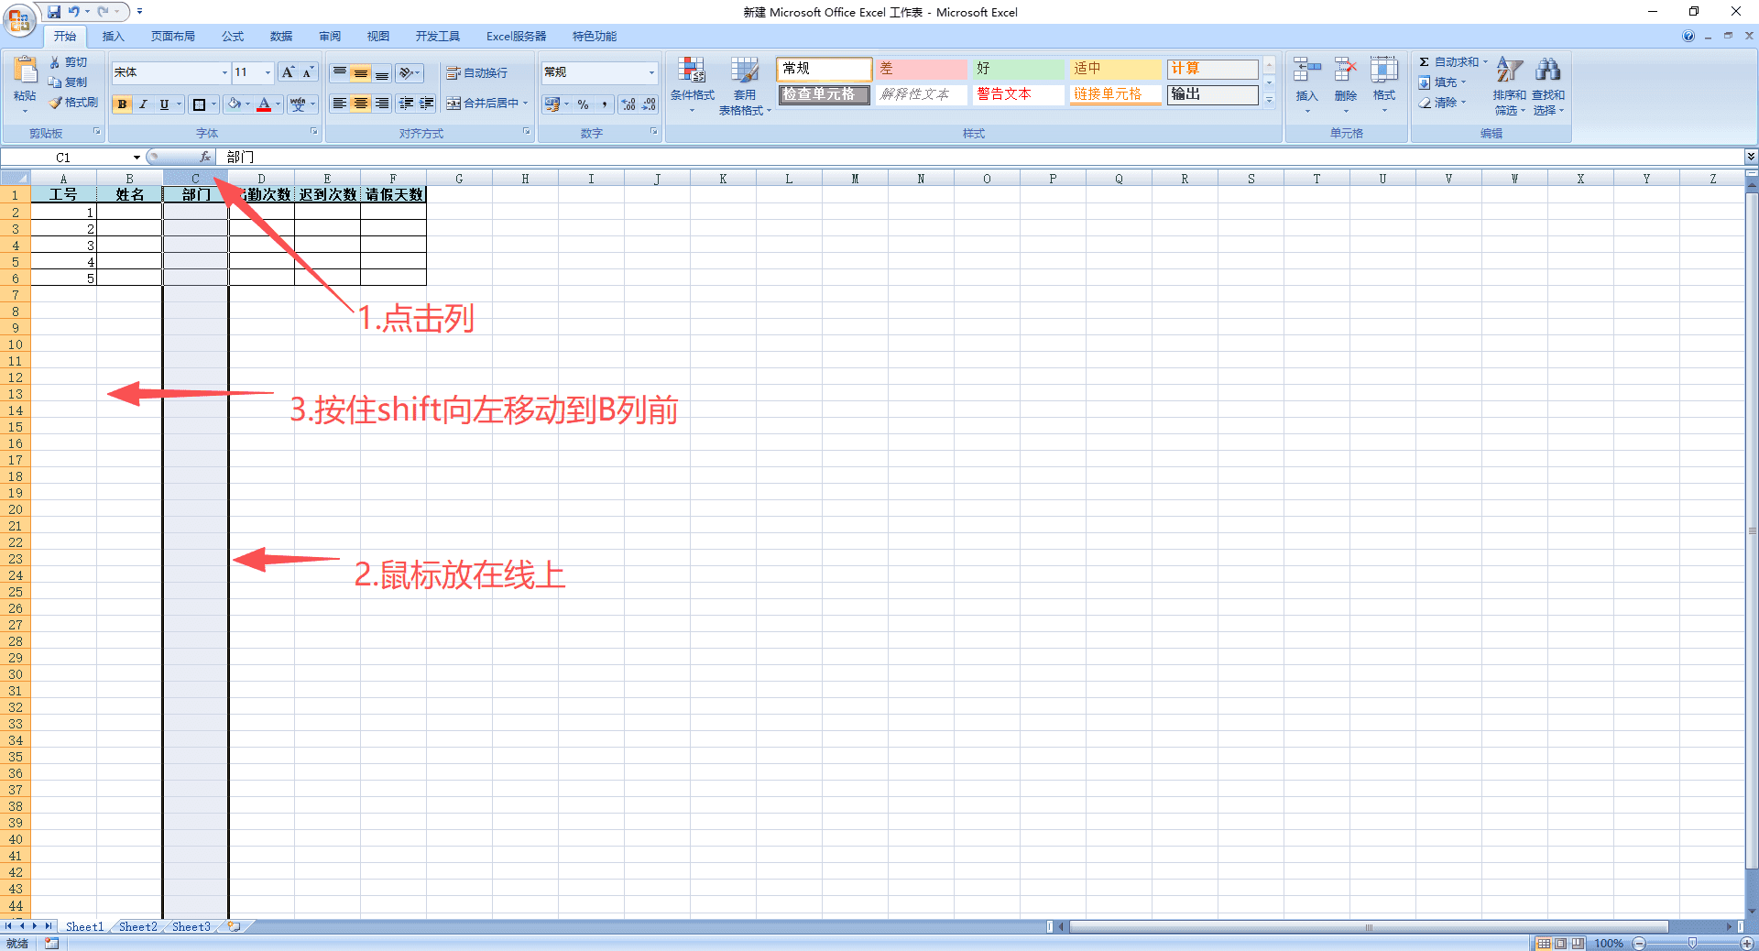Click the Paste (粘贴) clipboard icon
The width and height of the screenshot is (1759, 951).
pyautogui.click(x=26, y=71)
